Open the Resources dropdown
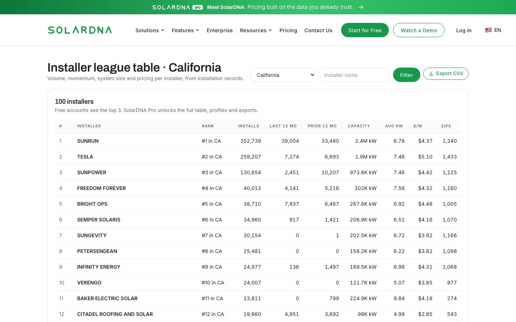 coord(256,30)
